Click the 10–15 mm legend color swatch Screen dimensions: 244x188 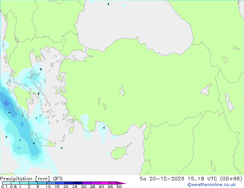click(51, 183)
